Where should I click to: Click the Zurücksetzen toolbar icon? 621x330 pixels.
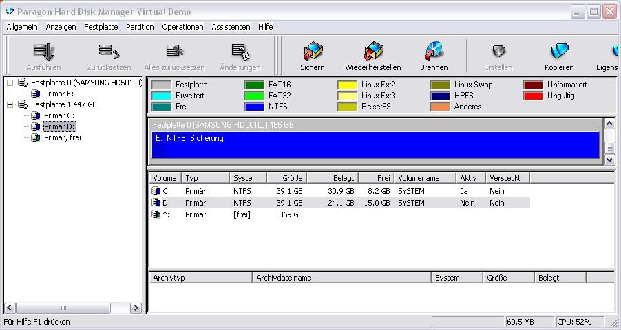click(x=109, y=52)
